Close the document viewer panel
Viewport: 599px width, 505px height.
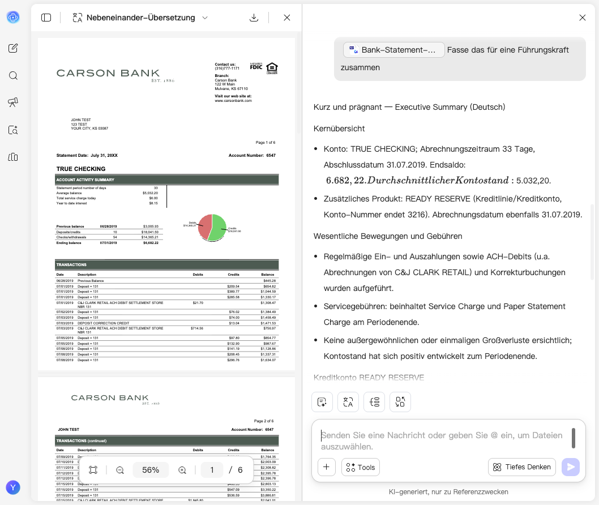click(x=287, y=18)
